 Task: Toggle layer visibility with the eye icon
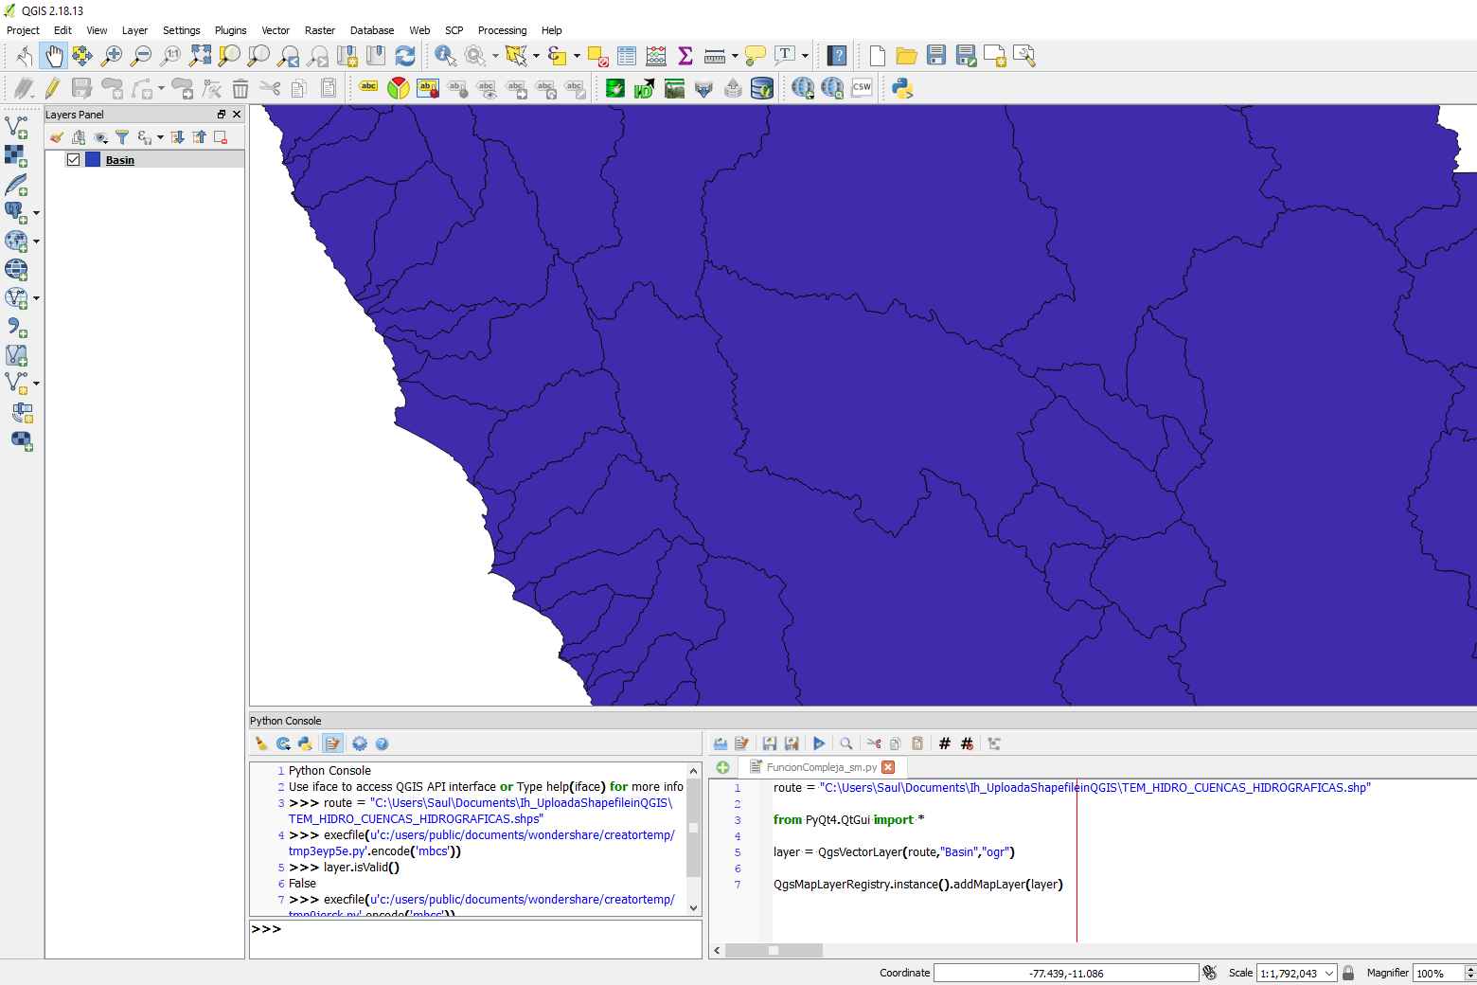(x=100, y=136)
